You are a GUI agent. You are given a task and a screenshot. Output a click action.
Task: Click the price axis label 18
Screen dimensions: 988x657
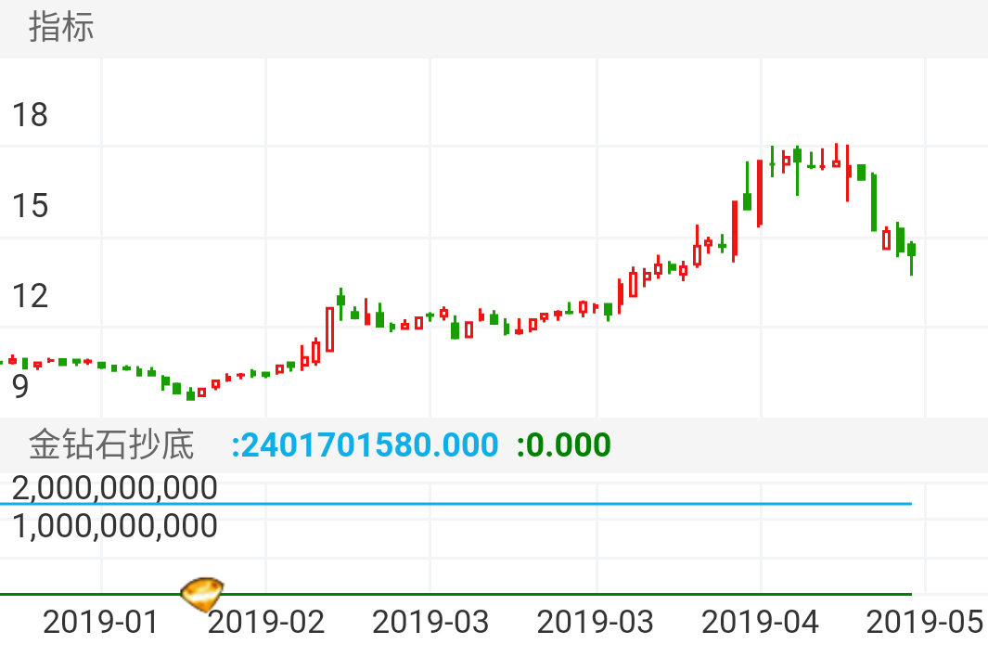[x=30, y=115]
